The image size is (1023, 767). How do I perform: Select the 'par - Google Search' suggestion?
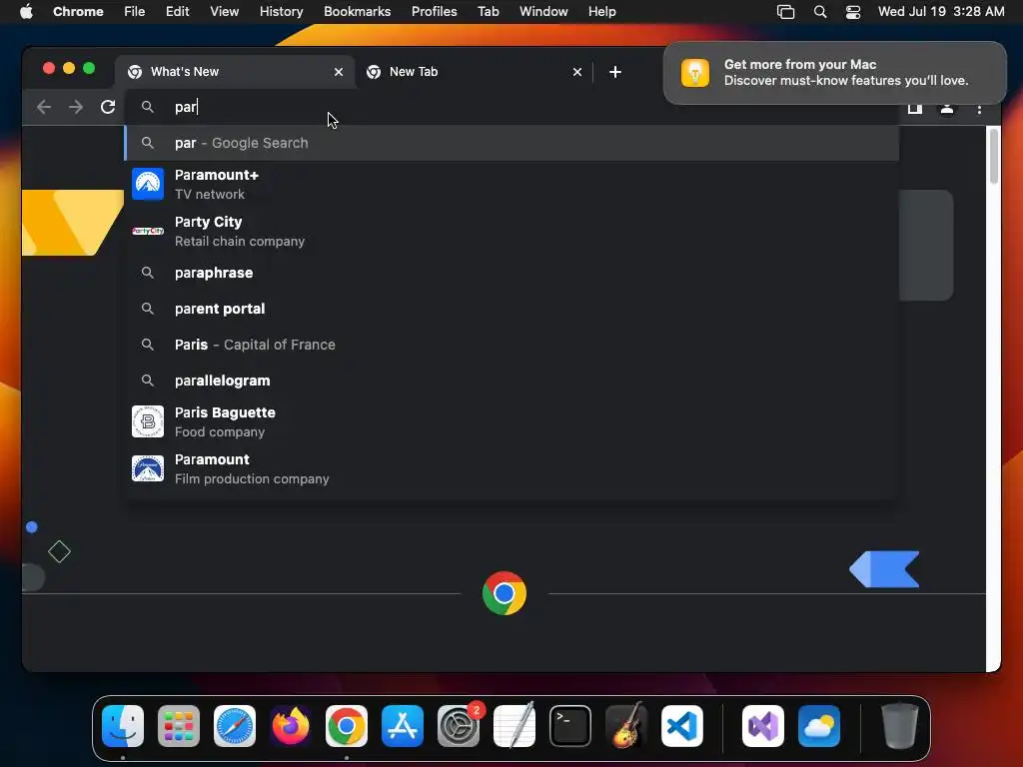click(x=511, y=143)
